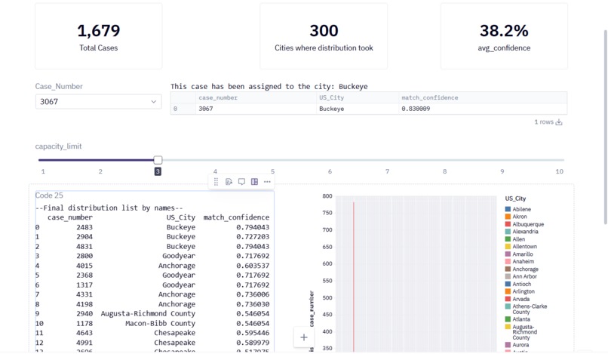Viewport: 608px width, 354px height.
Task: Select the 3067 cell in result table
Action: tap(256, 109)
